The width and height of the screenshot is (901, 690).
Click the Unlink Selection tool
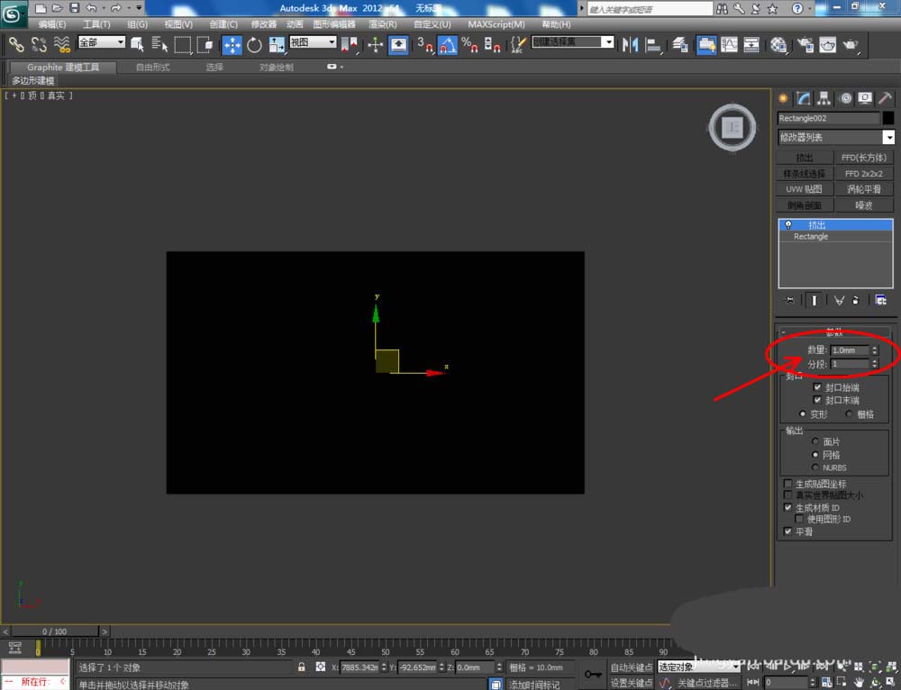tap(39, 44)
